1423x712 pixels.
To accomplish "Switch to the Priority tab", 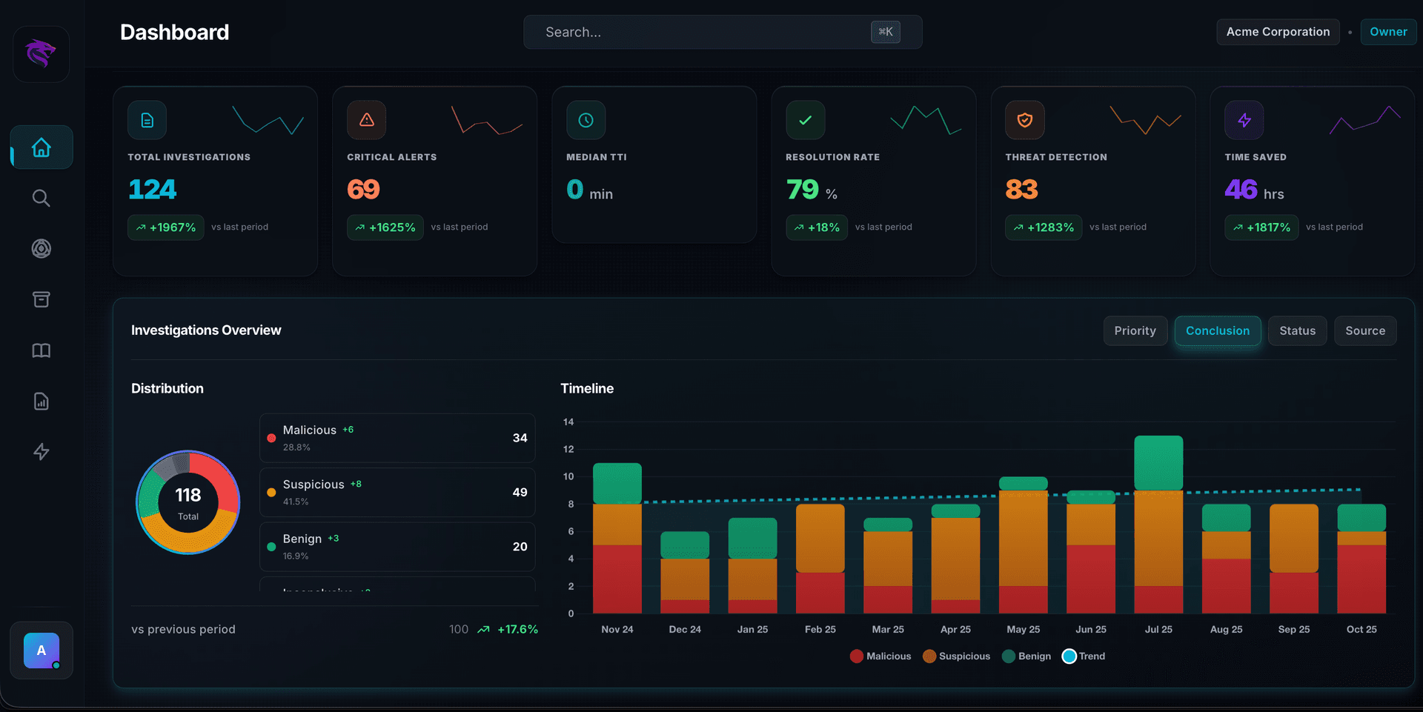I will click(1135, 330).
